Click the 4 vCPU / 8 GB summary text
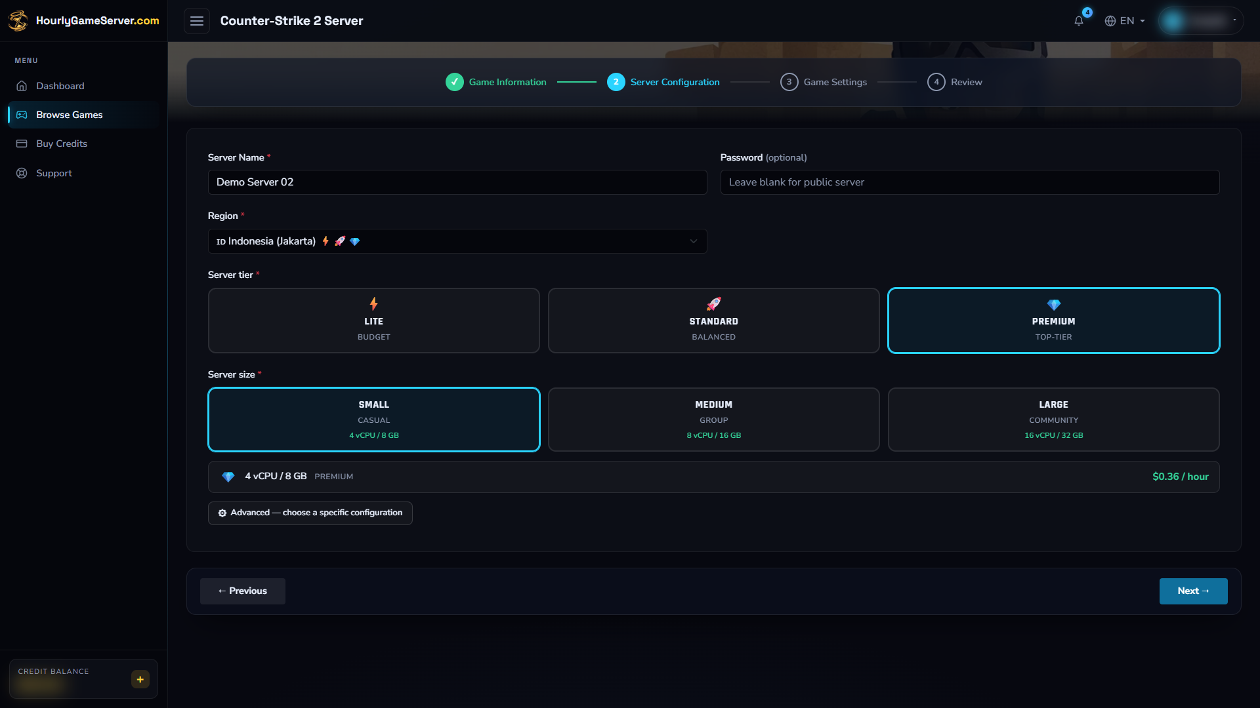Viewport: 1260px width, 708px height. pos(276,477)
